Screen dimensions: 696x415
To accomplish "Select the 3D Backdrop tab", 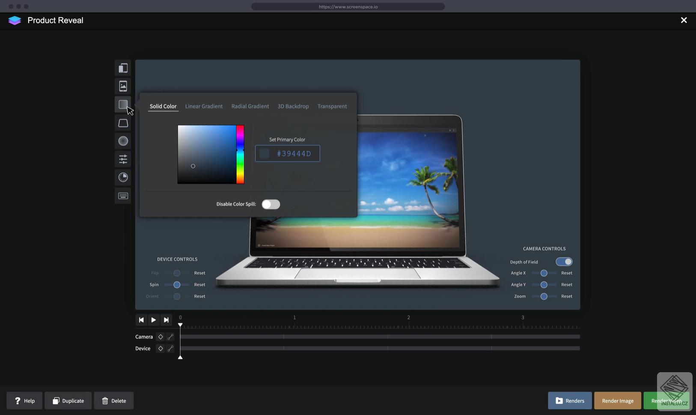I will (293, 106).
